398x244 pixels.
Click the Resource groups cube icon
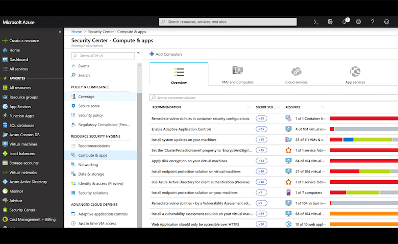(x=5, y=97)
